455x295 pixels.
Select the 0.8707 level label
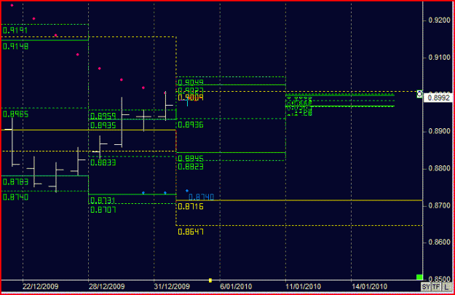point(103,210)
